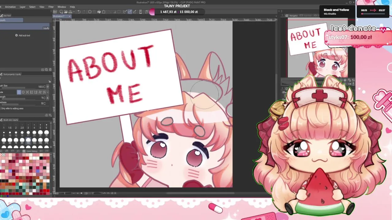Click import sub tool icon in Sub Tool panel
Screen dimensions: 392x220
[x=43, y=70]
